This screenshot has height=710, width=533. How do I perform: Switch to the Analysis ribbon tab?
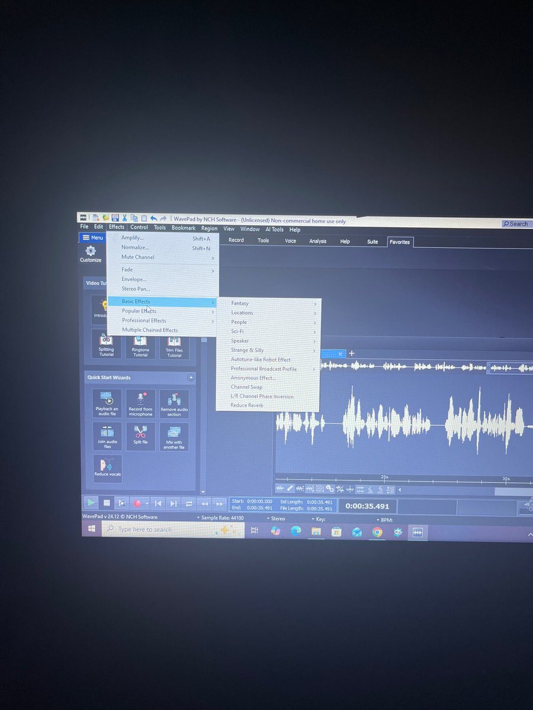[x=317, y=241]
